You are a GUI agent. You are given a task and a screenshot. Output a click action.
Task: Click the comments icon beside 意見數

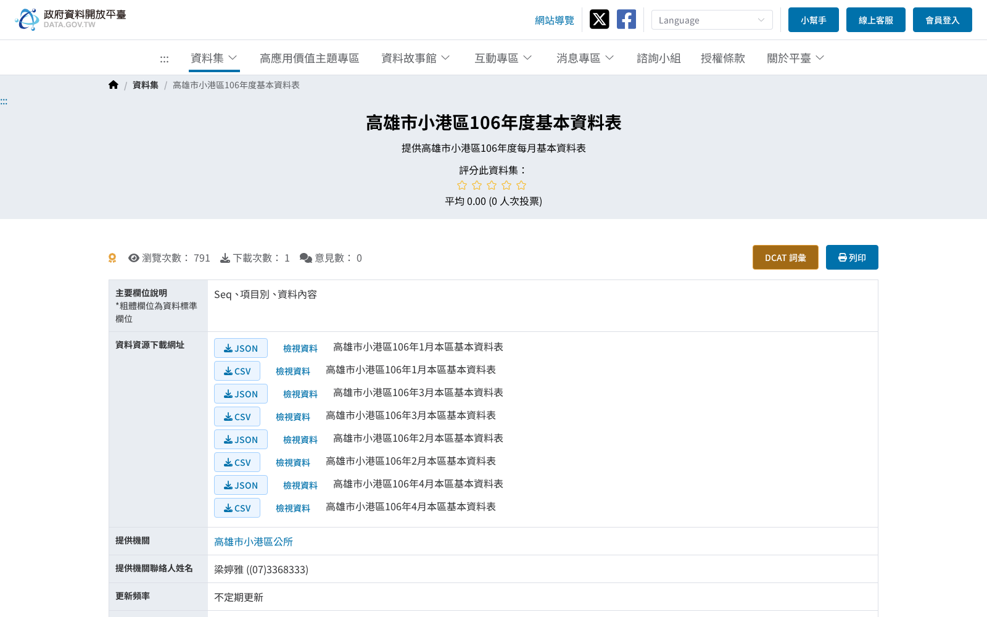click(x=306, y=258)
